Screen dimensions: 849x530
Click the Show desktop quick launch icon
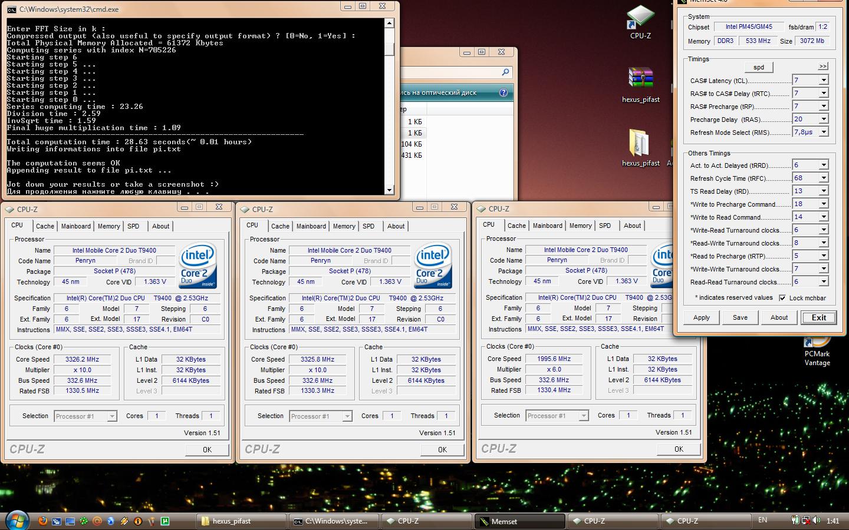point(70,521)
